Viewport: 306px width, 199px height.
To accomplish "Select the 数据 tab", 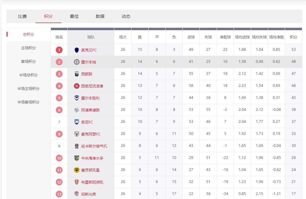I will 100,16.
